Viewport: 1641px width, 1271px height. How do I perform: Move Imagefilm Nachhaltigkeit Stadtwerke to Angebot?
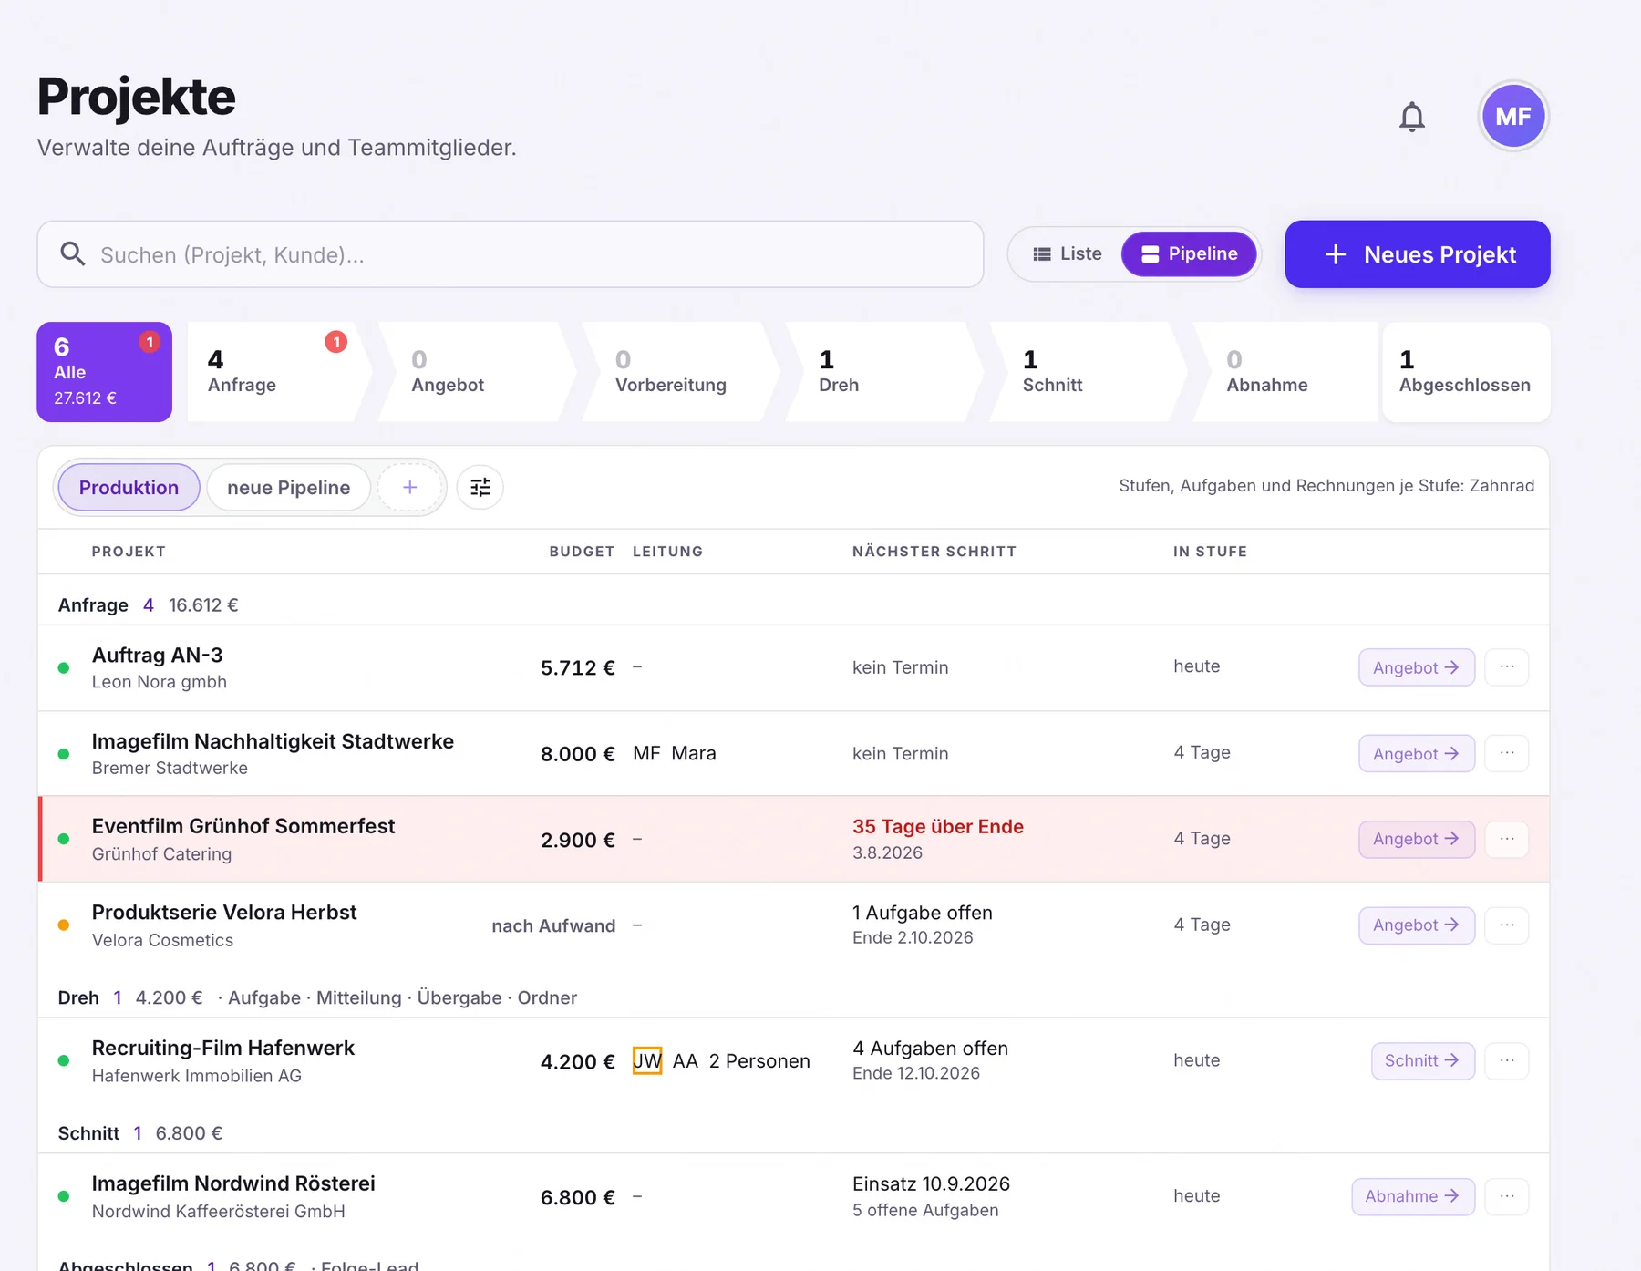1417,753
